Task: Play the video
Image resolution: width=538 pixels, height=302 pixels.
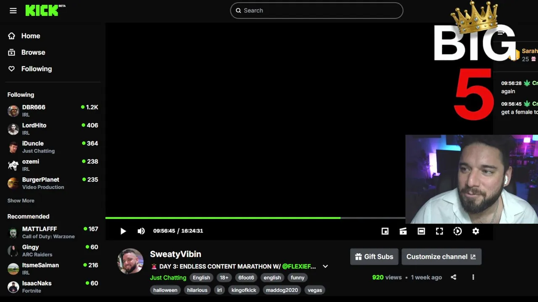Action: 123,231
